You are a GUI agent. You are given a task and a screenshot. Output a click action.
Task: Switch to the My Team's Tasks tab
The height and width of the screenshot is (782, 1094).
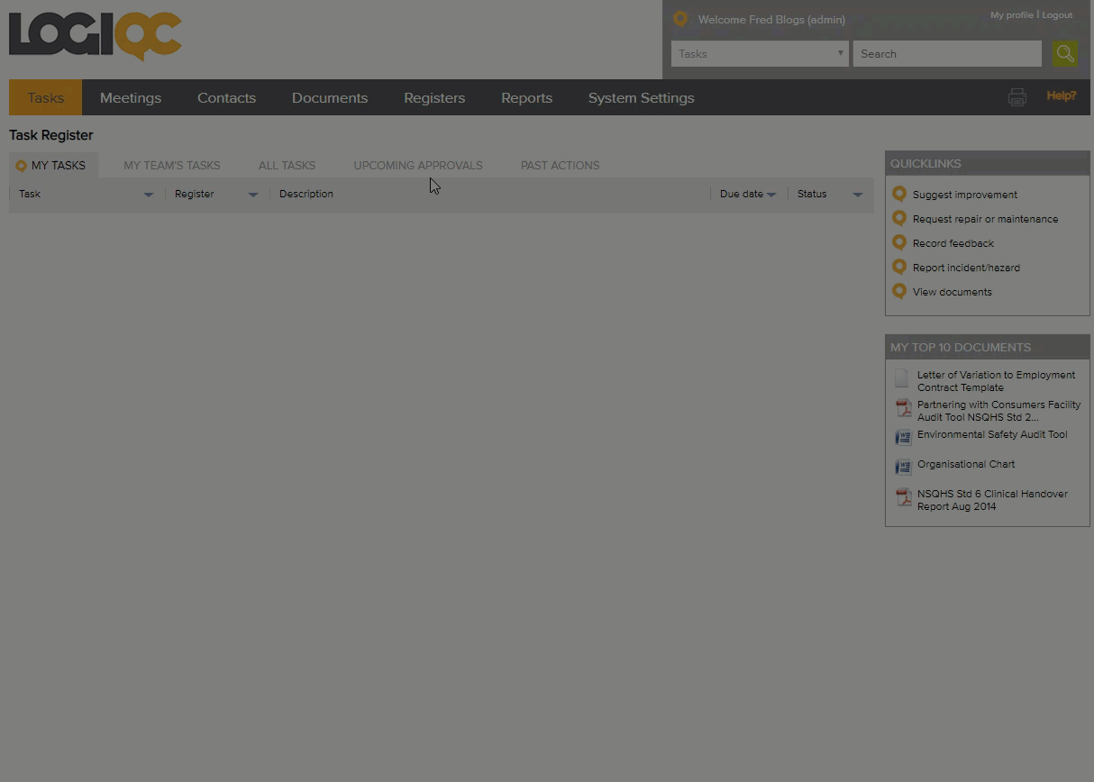(x=171, y=166)
